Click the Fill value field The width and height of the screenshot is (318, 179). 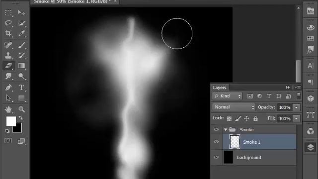[x=285, y=118]
